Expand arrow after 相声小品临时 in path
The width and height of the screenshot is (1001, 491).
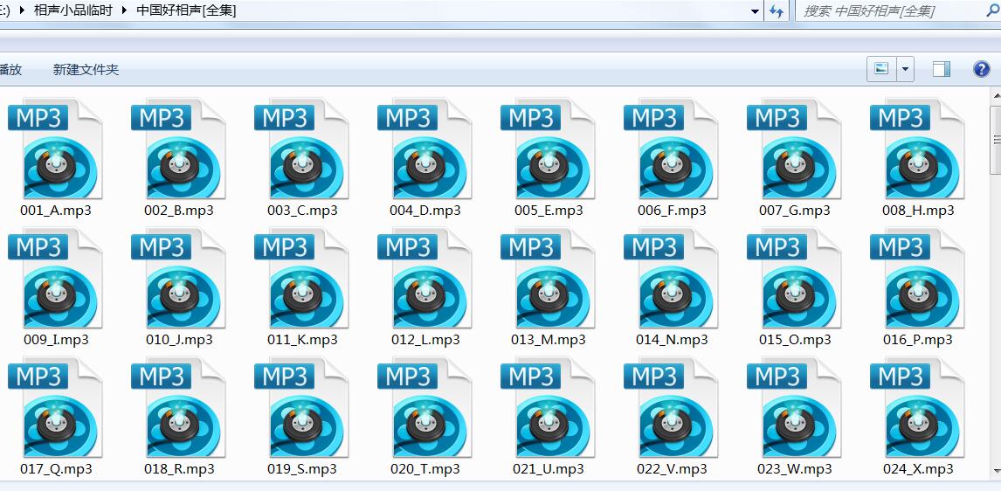click(125, 10)
